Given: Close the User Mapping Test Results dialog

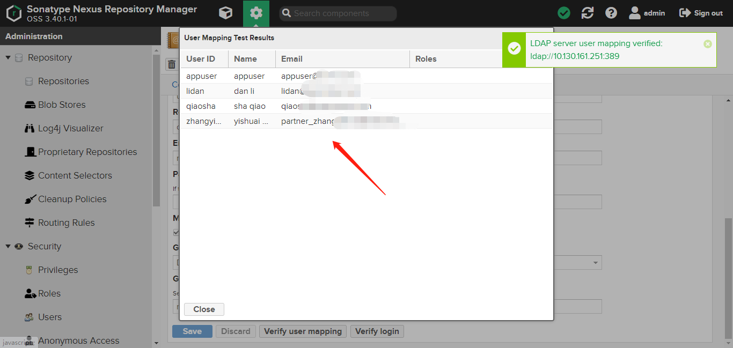Looking at the screenshot, I should 204,309.
